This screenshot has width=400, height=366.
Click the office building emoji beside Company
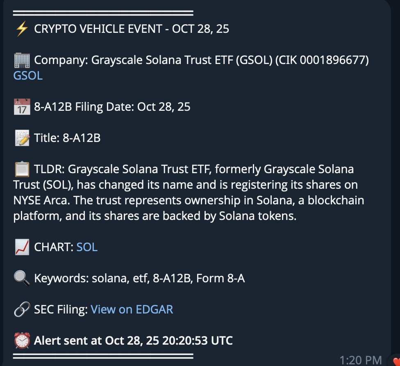(x=21, y=60)
